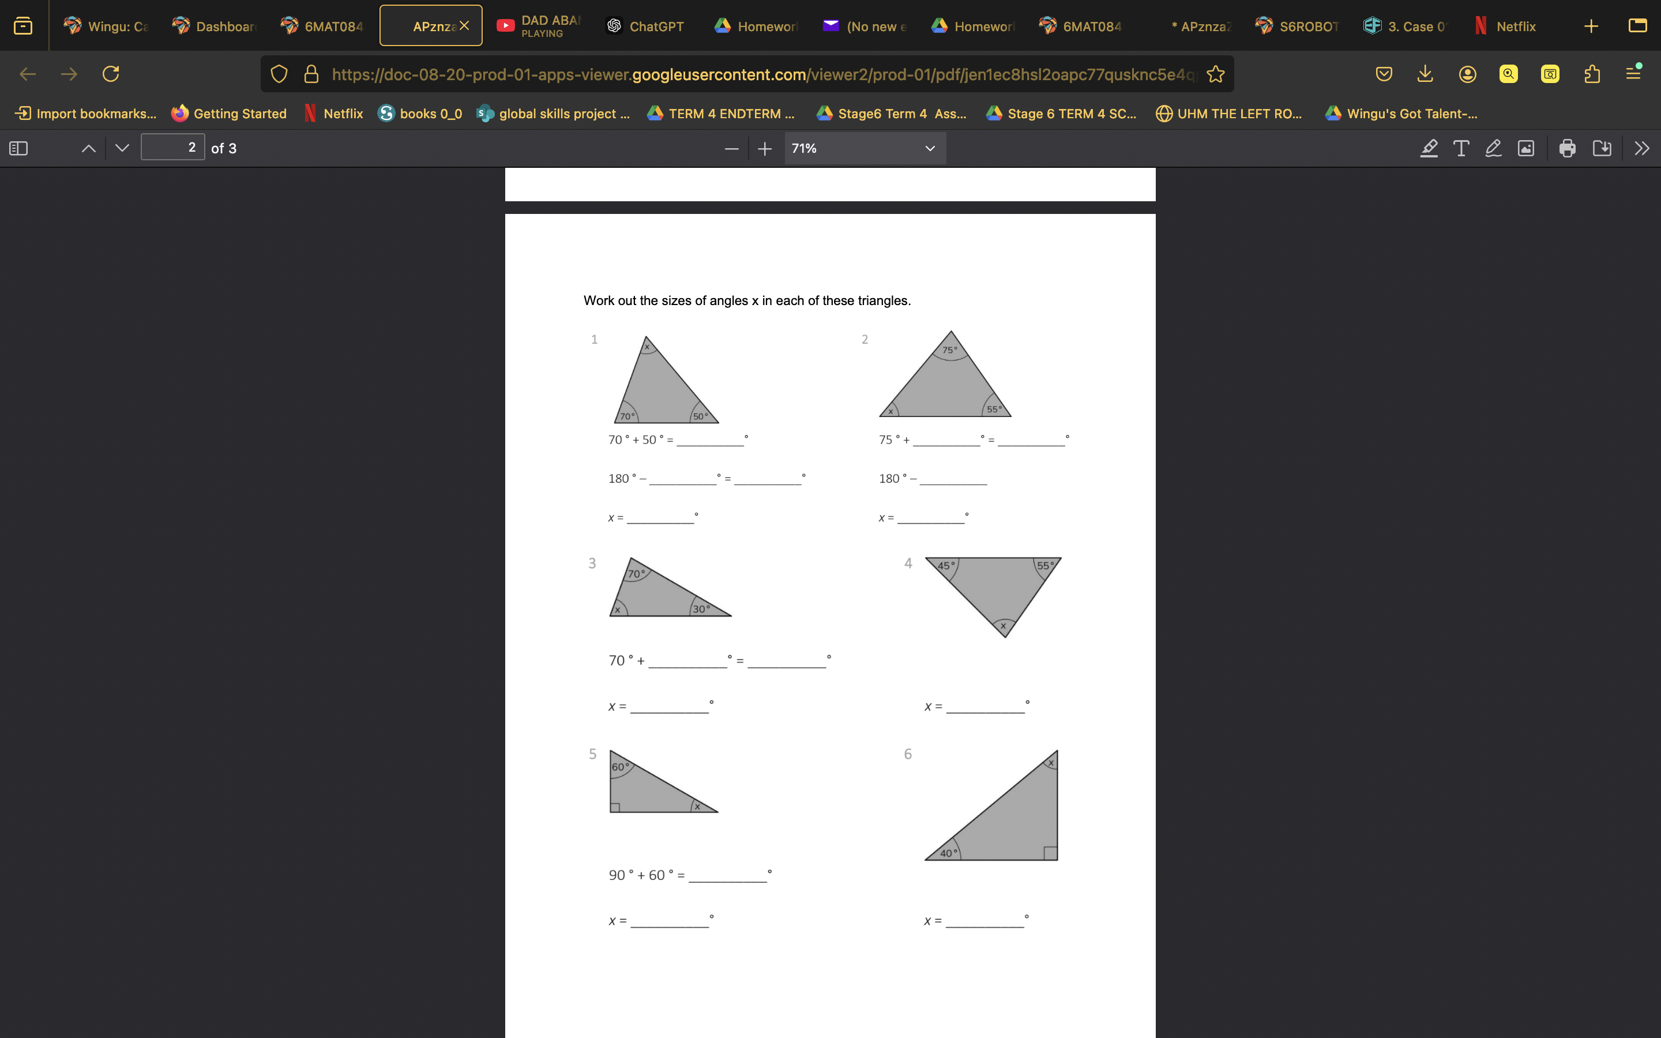The image size is (1661, 1038).
Task: Switch to Dashboard tab
Action: pos(215,26)
